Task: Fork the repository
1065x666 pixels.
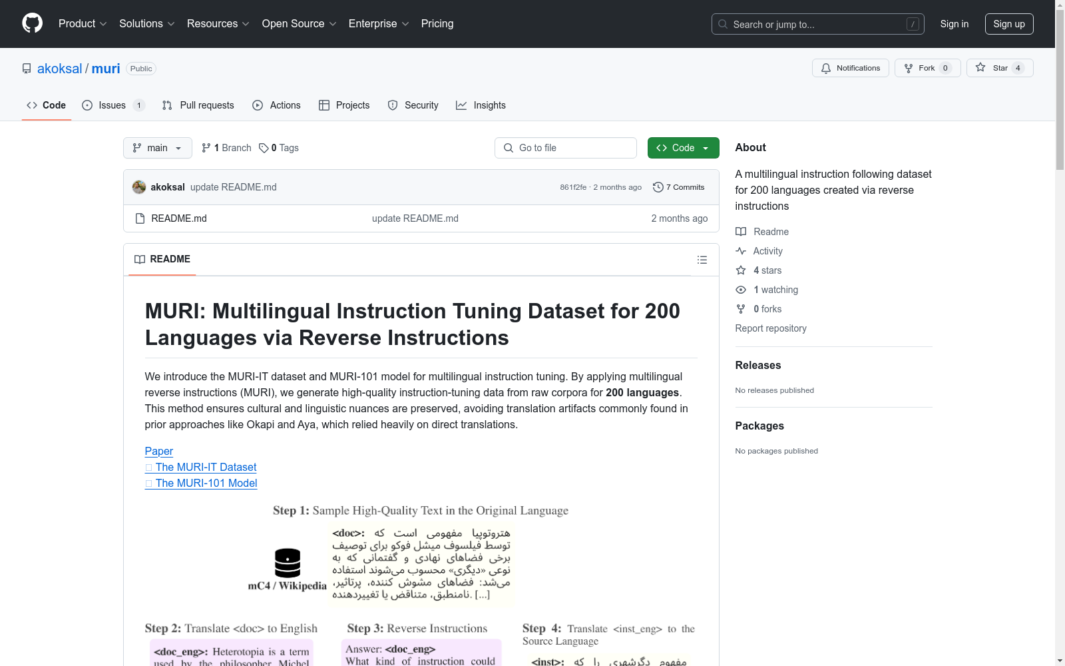Action: coord(927,68)
